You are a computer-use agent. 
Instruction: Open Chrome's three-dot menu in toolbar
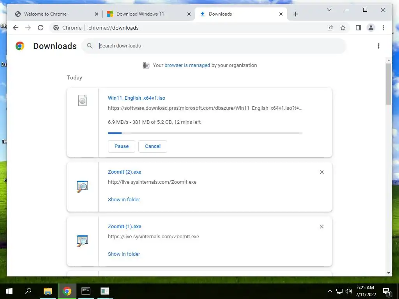(383, 28)
